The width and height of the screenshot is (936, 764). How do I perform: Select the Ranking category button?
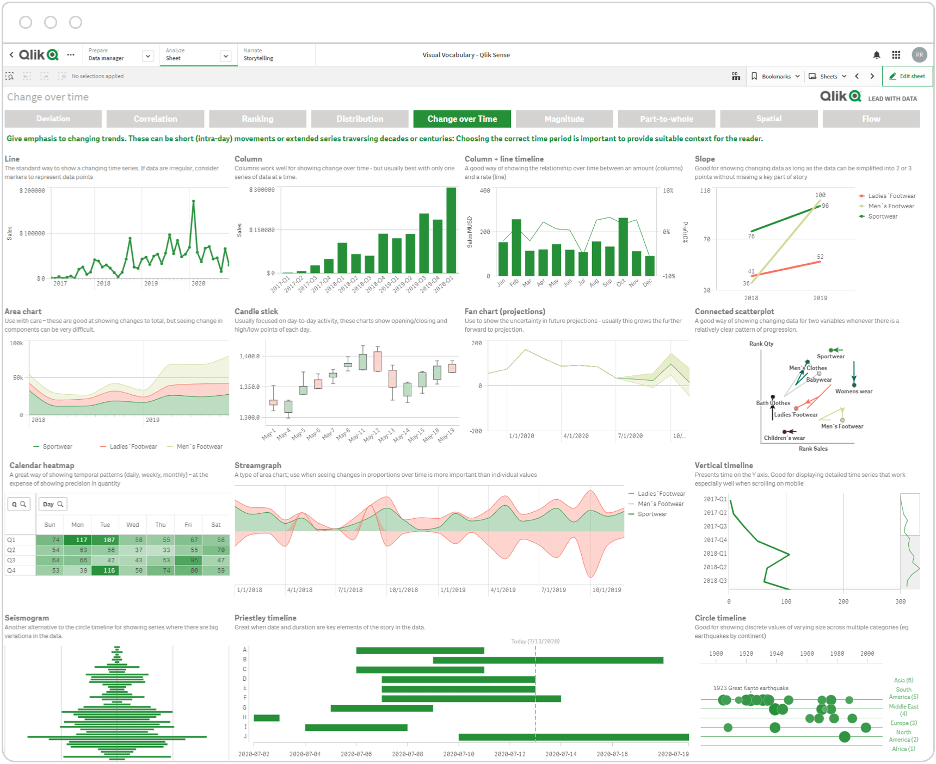(x=258, y=119)
